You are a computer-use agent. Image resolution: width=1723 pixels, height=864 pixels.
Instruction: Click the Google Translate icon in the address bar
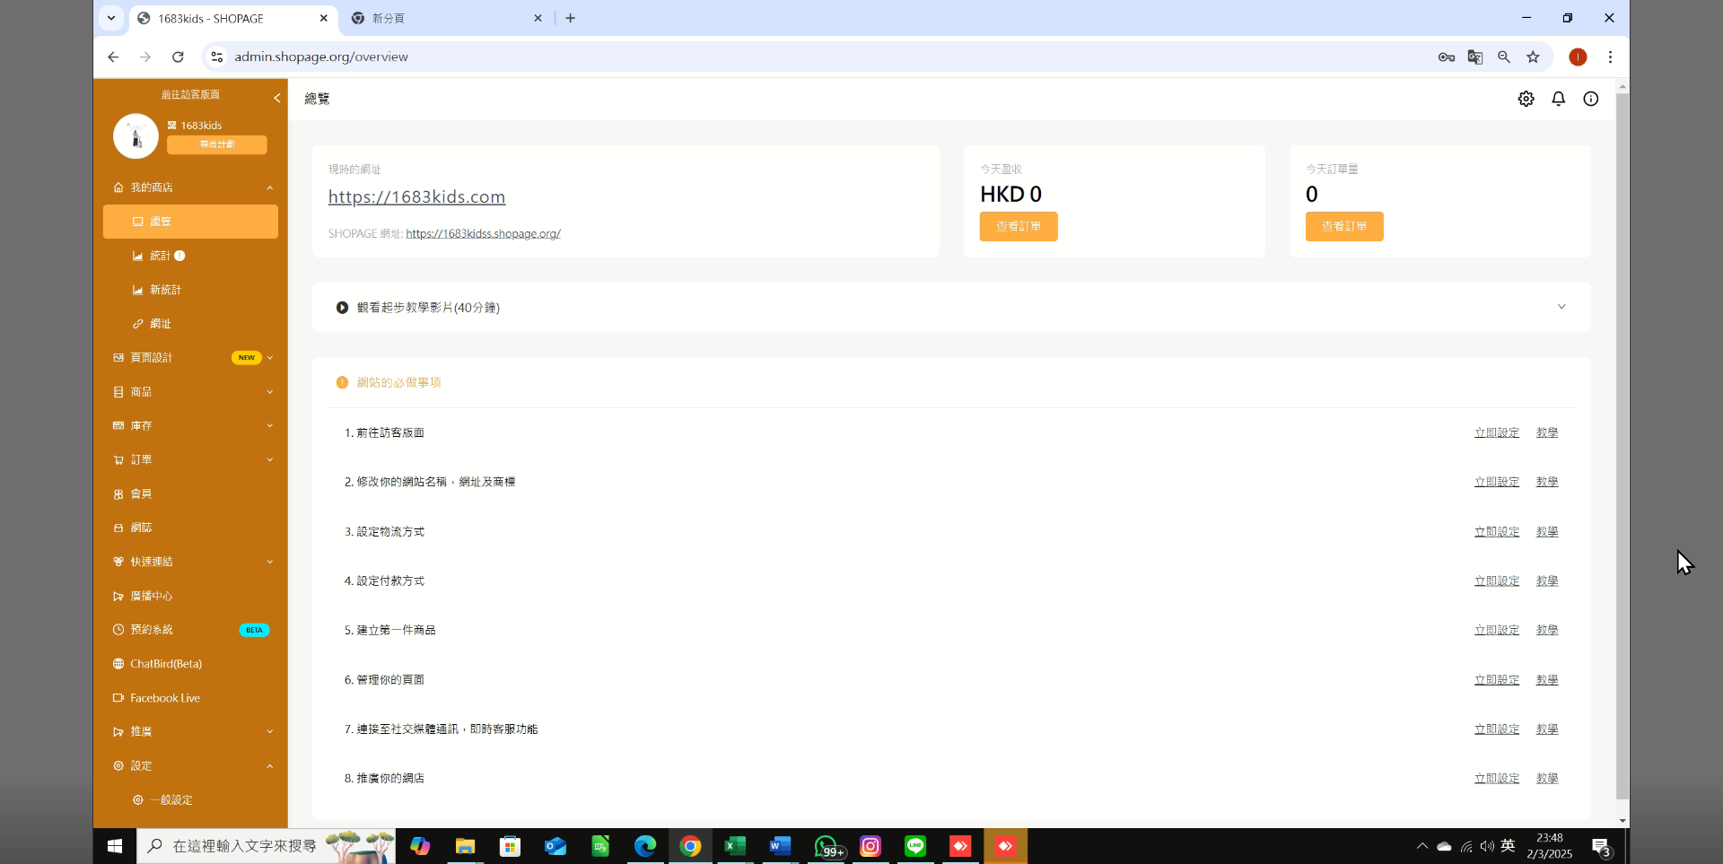point(1474,57)
